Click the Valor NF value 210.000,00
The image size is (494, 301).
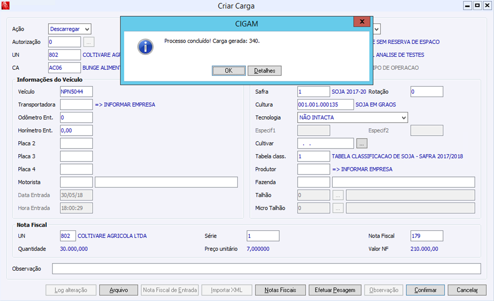424,249
